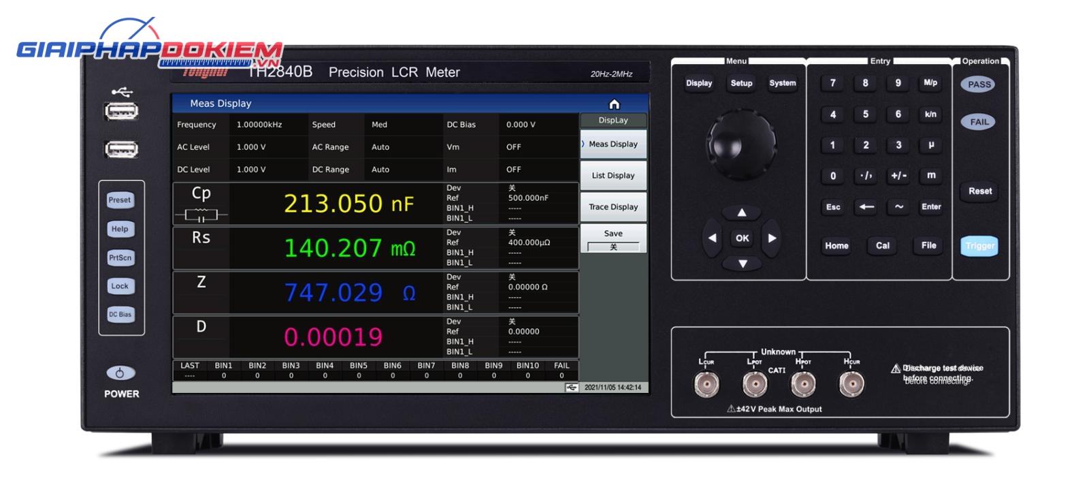Click the Trigger button
The image size is (1089, 487).
tap(979, 246)
